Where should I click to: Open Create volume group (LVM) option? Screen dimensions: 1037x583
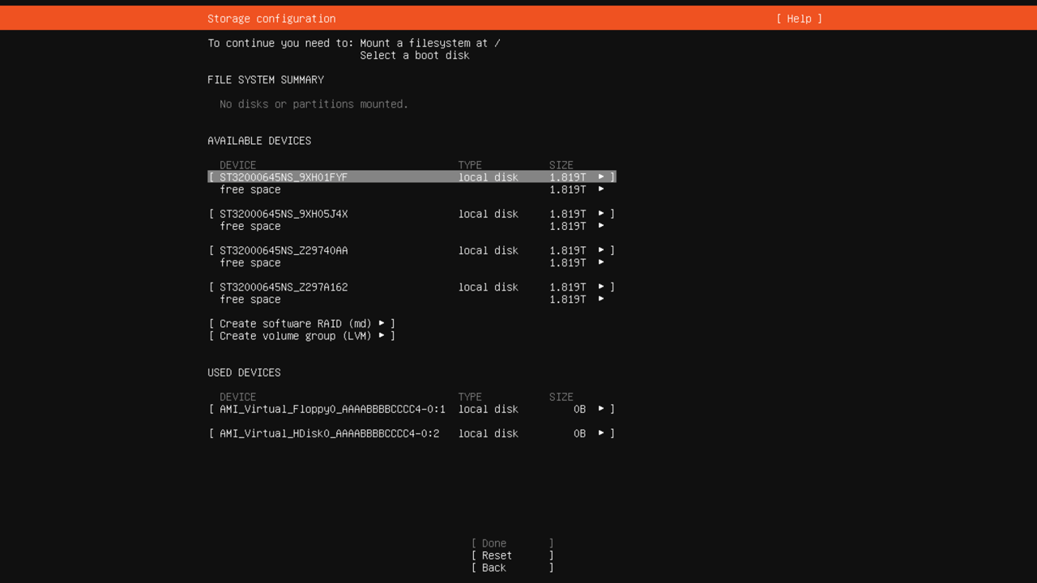point(301,335)
